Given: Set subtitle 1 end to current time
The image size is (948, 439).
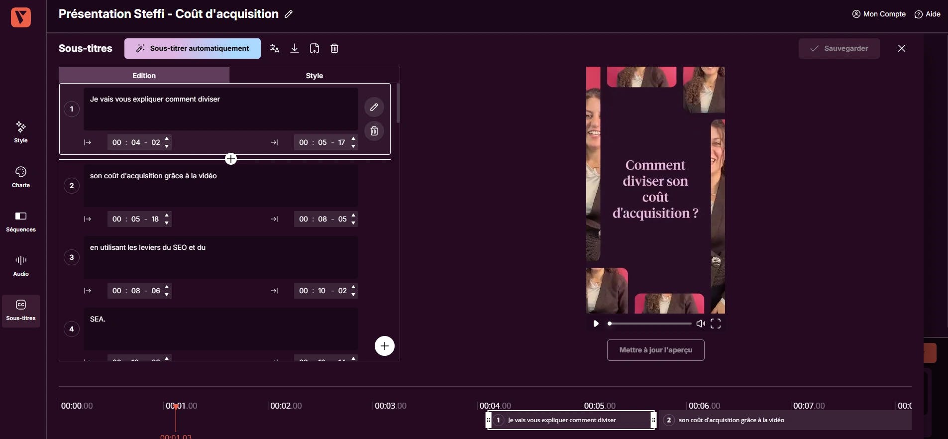Looking at the screenshot, I should tap(274, 142).
